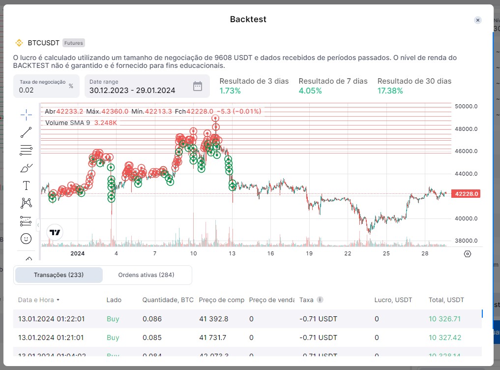This screenshot has width=500, height=370.
Task: Open chart settings gear icon
Action: (x=467, y=254)
